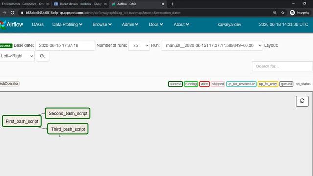Bookmark this page with star icon
The height and width of the screenshot is (176, 313).
click(x=283, y=13)
